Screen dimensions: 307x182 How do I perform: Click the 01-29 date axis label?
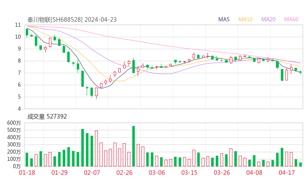[59, 172]
